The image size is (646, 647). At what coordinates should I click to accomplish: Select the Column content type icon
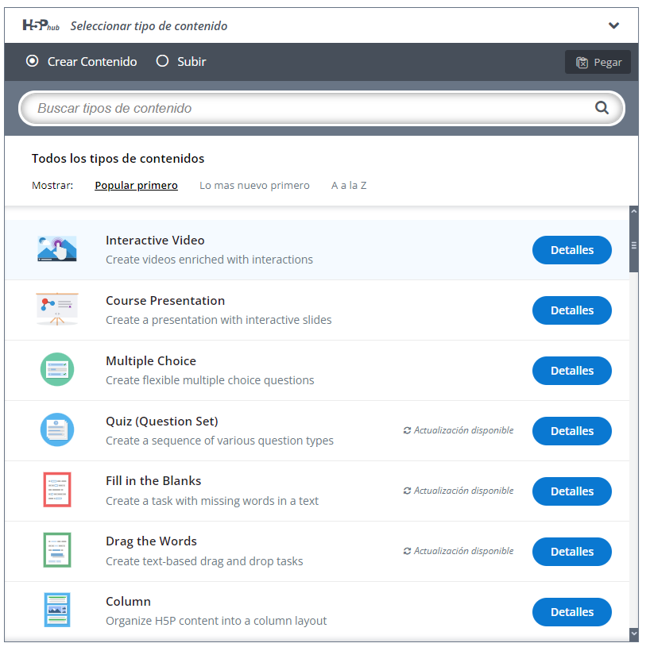coord(56,610)
